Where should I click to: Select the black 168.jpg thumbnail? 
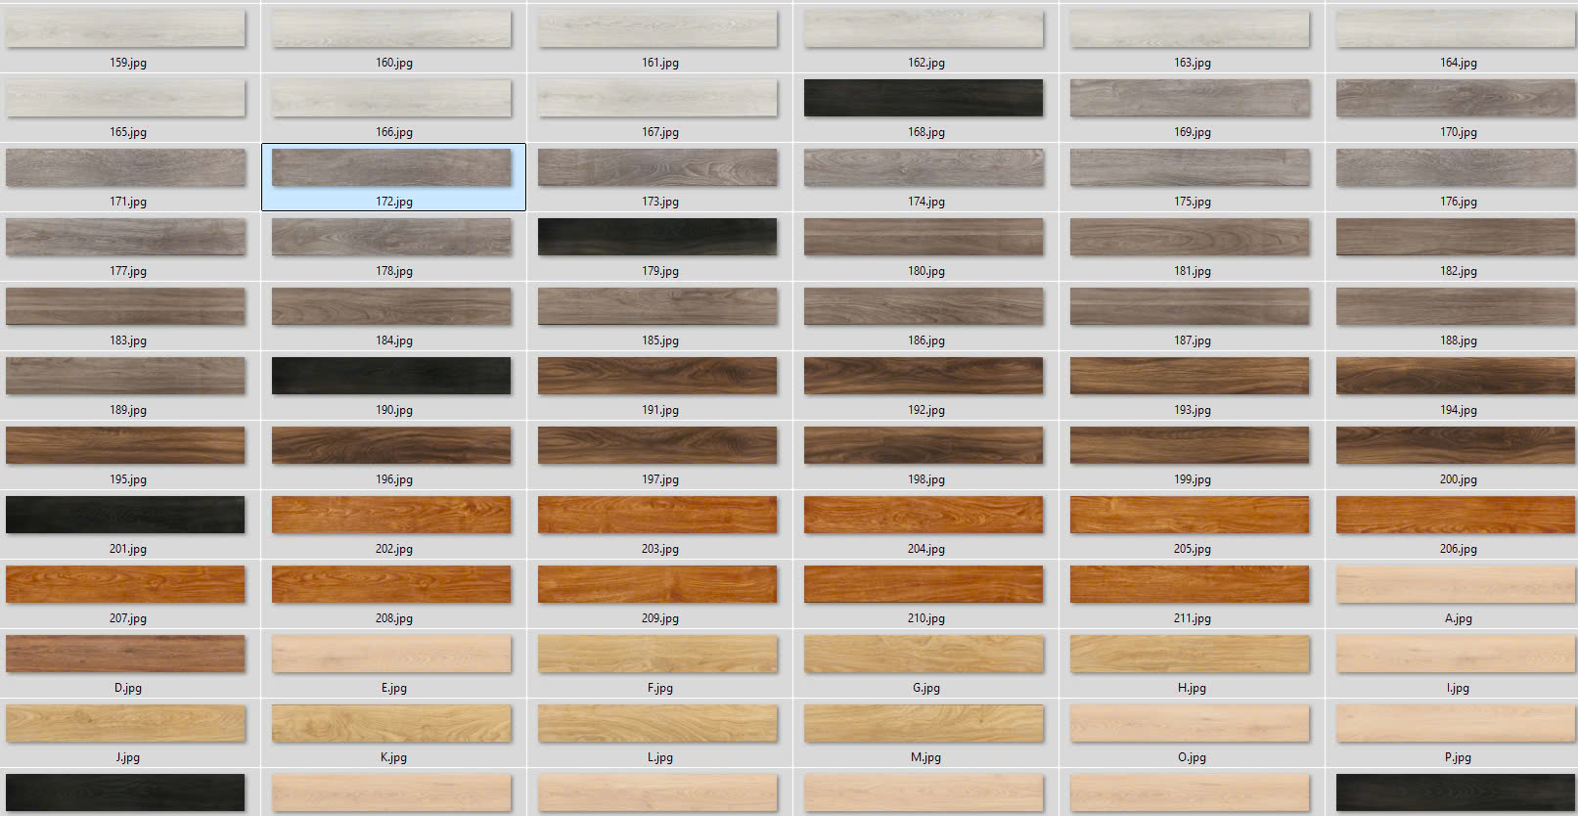click(x=924, y=98)
